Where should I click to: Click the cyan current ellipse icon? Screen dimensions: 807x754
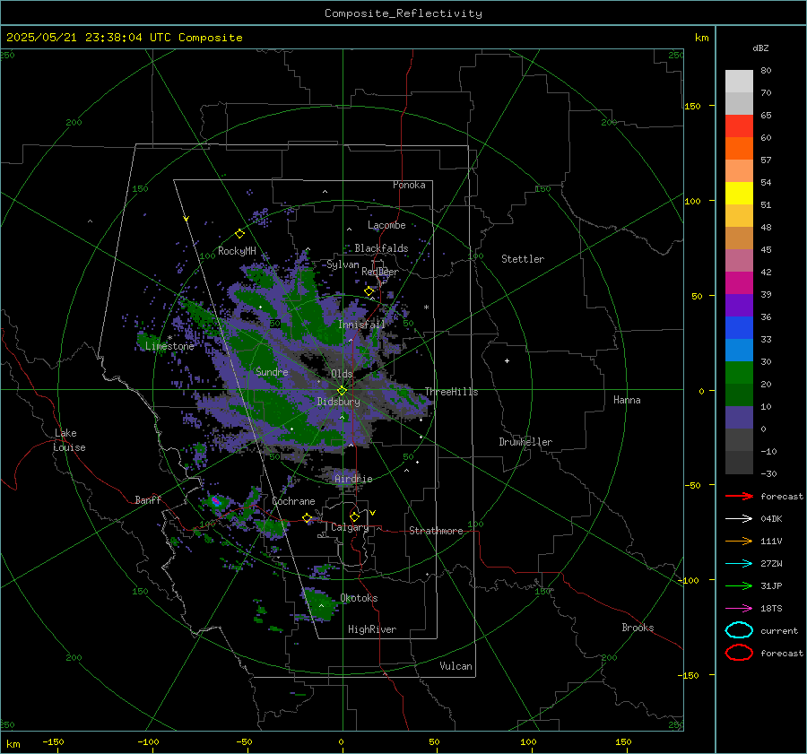(x=739, y=630)
